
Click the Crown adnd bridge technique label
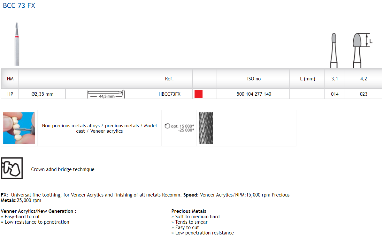coord(63,169)
